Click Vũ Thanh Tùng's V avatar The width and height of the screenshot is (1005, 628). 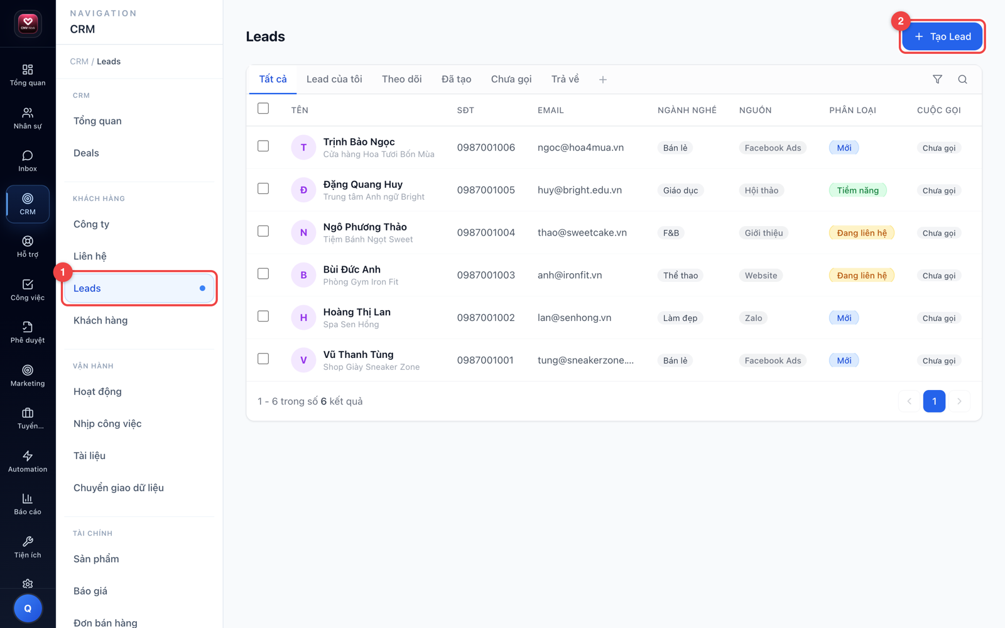click(x=303, y=360)
